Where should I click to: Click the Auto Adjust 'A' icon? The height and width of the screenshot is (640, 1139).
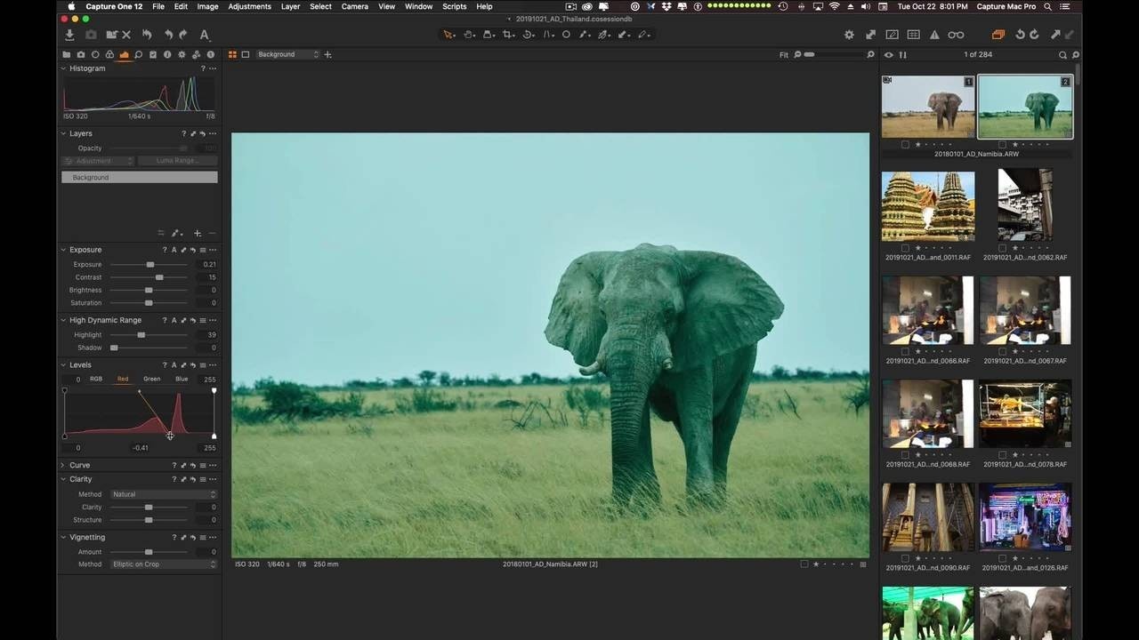pos(204,35)
